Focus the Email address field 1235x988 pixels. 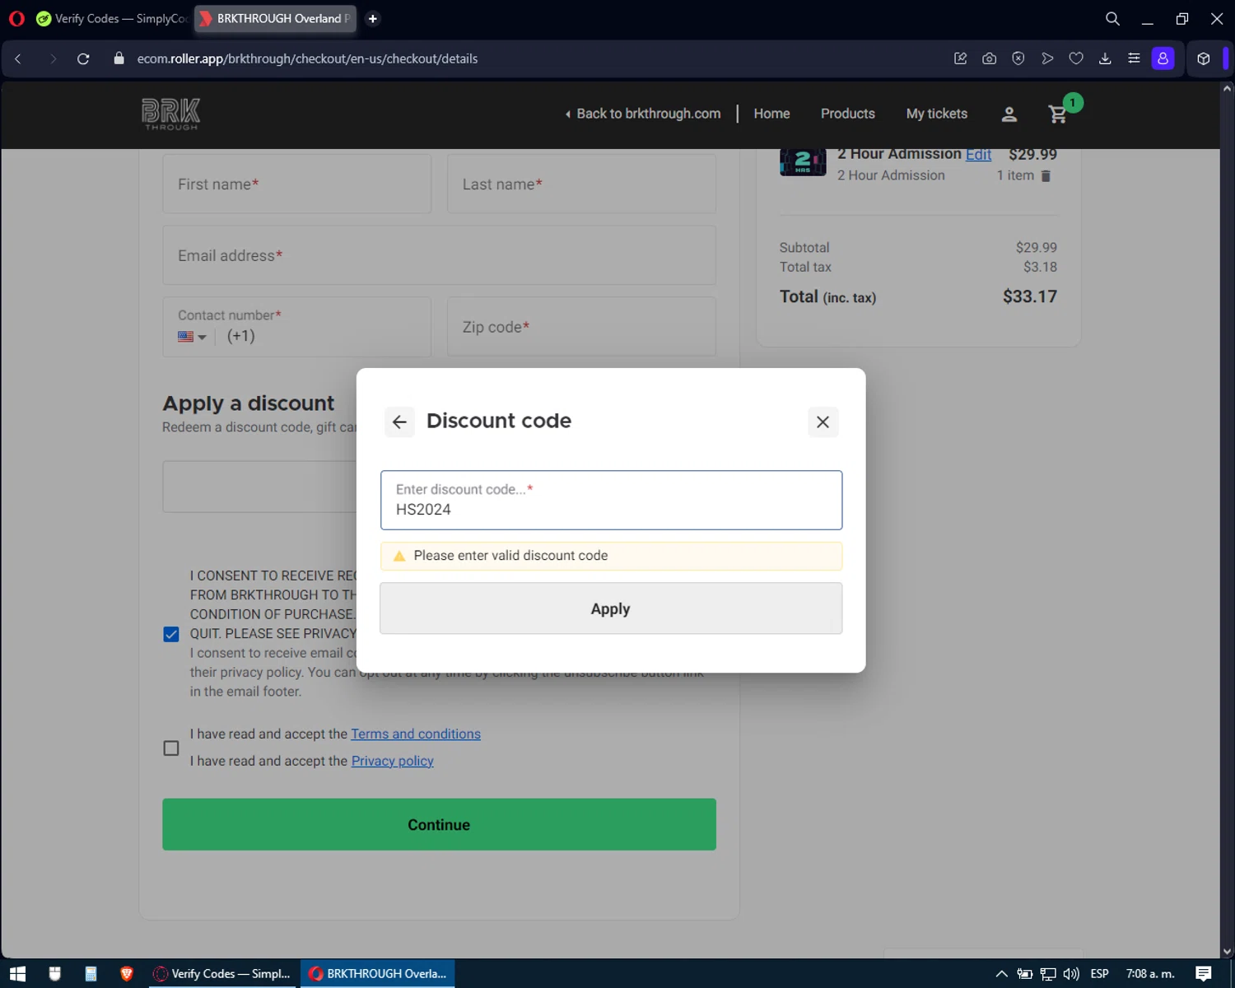[439, 255]
